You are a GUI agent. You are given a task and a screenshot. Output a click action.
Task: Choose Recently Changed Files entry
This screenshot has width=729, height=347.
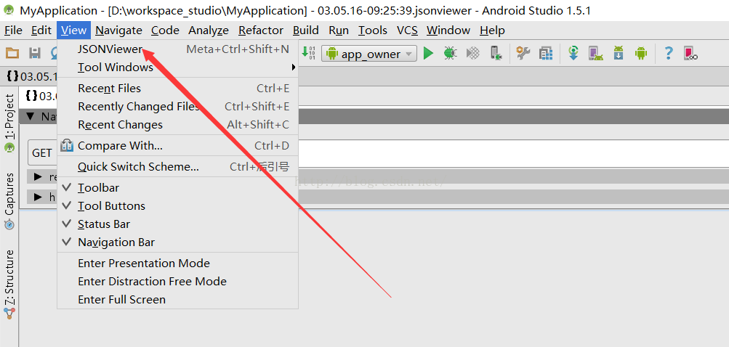tap(177, 107)
